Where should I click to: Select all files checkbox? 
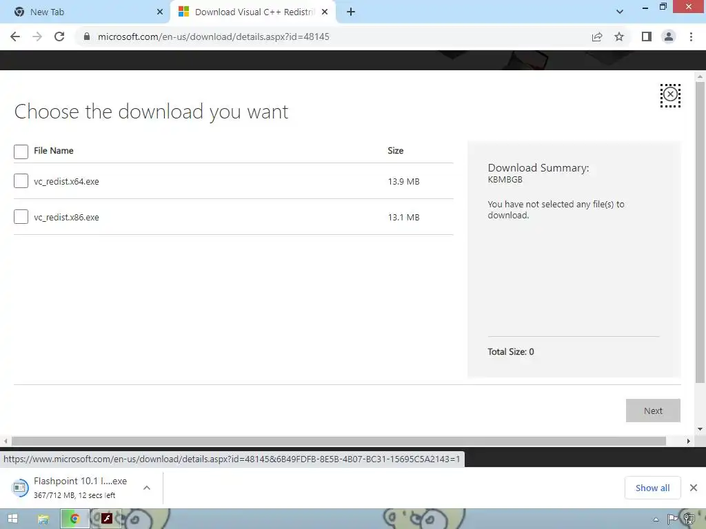tap(21, 152)
